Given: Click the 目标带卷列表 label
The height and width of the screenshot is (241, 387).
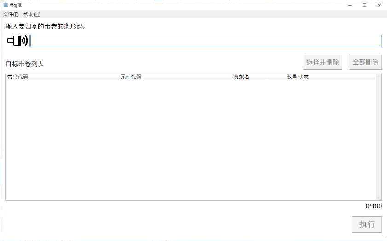Looking at the screenshot, I should [25, 64].
